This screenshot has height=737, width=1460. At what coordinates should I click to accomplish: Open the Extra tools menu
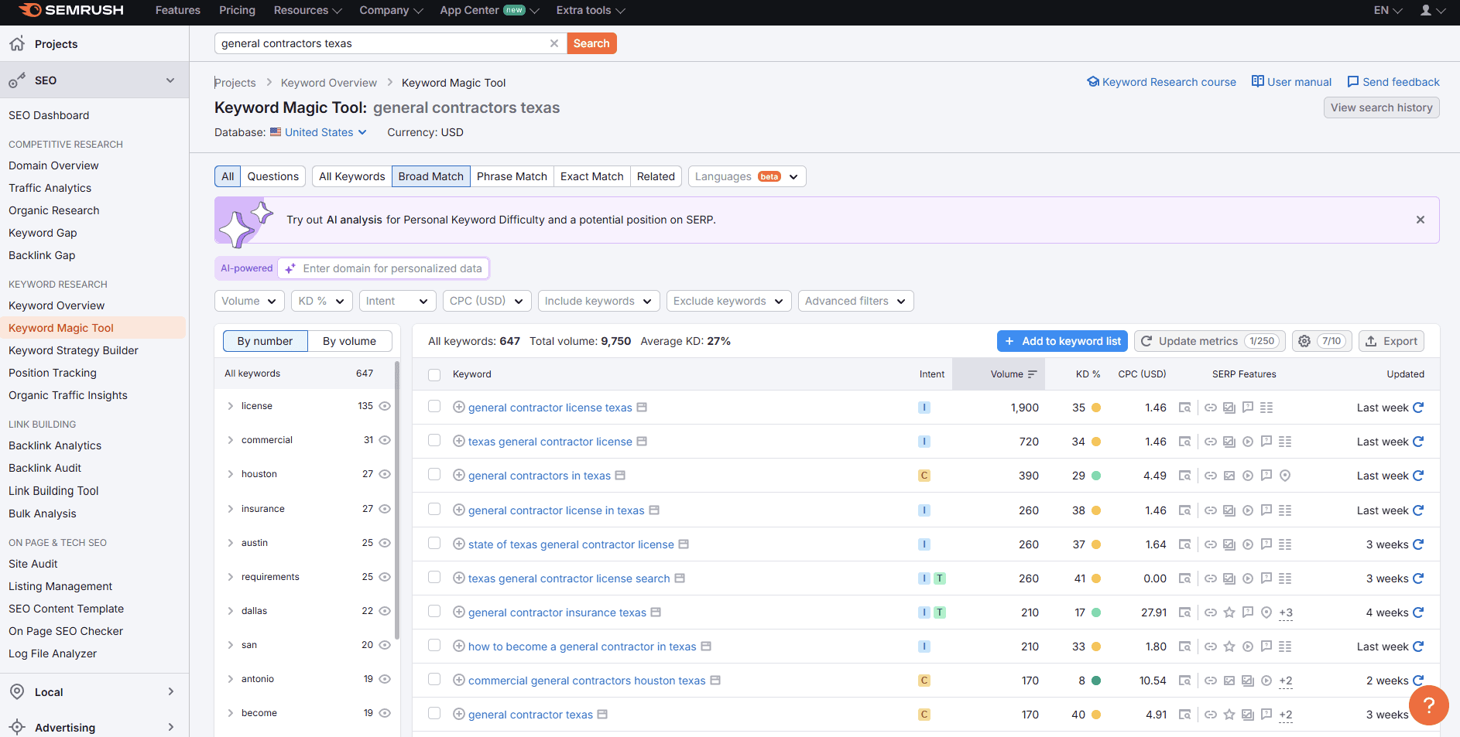coord(591,10)
